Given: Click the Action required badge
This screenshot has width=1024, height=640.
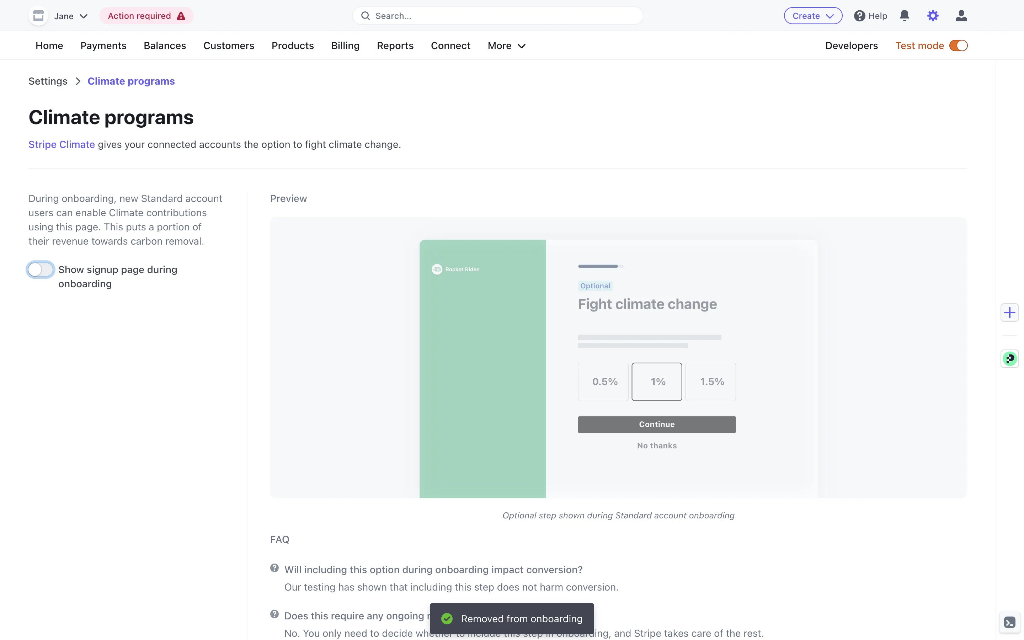Looking at the screenshot, I should point(146,16).
